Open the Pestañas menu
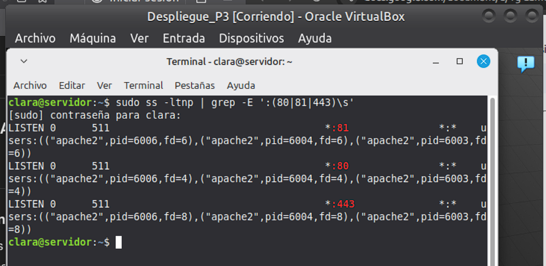 point(194,85)
